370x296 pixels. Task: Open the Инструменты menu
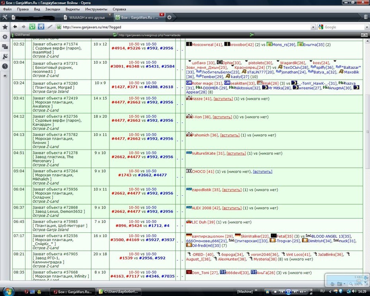pos(96,9)
